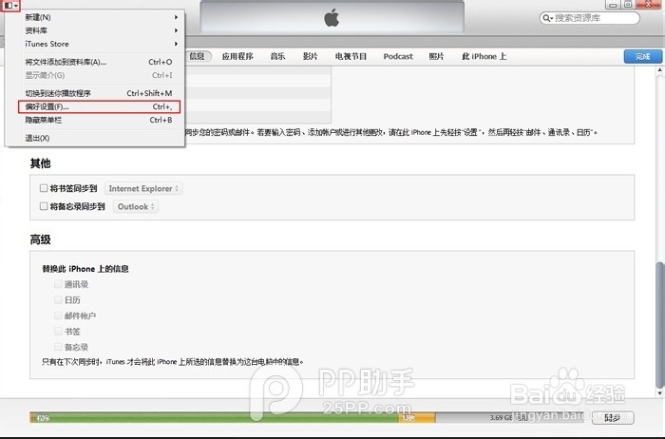This screenshot has height=439, width=665.
Task: Enable 将书签同步到 checkbox
Action: coord(44,188)
